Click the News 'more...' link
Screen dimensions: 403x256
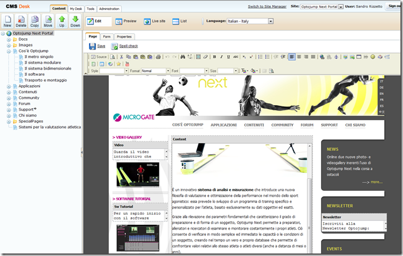tap(377, 182)
